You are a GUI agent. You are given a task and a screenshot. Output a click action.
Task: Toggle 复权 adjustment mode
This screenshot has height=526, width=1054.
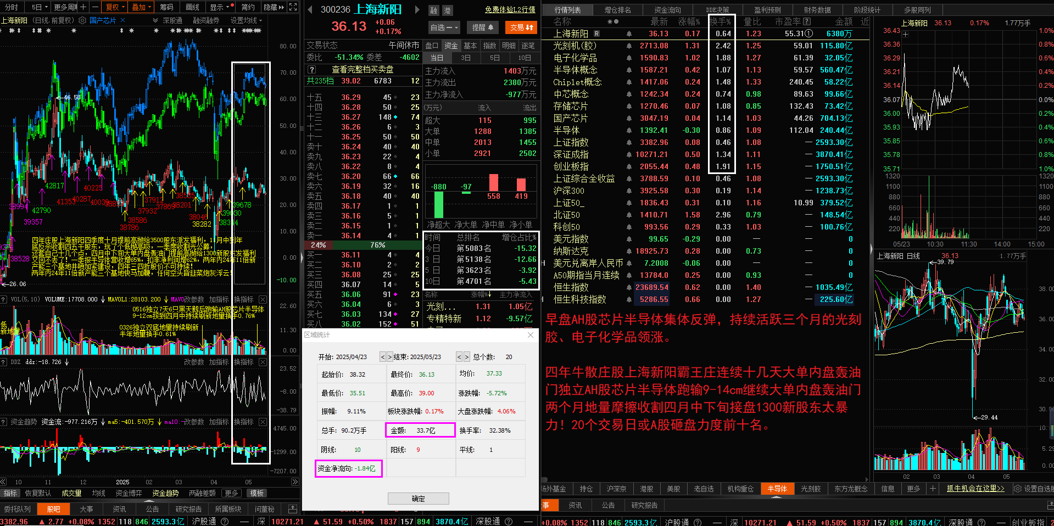[x=116, y=7]
